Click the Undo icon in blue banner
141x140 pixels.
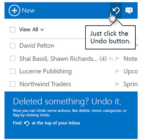click(x=26, y=124)
